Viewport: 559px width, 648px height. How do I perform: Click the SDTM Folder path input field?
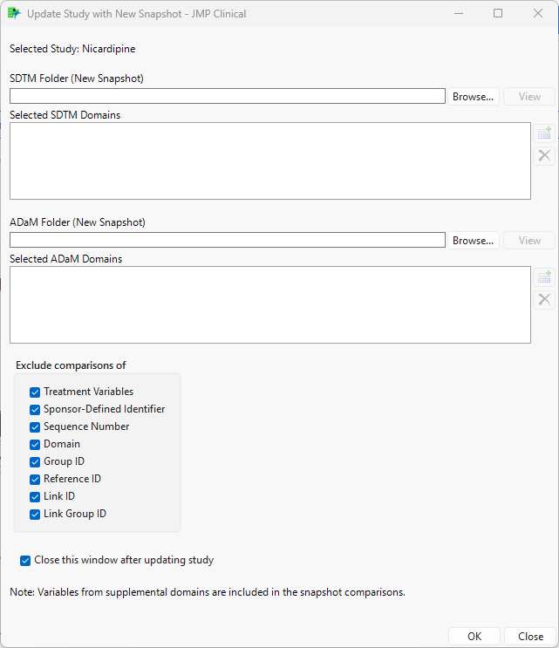pos(227,97)
